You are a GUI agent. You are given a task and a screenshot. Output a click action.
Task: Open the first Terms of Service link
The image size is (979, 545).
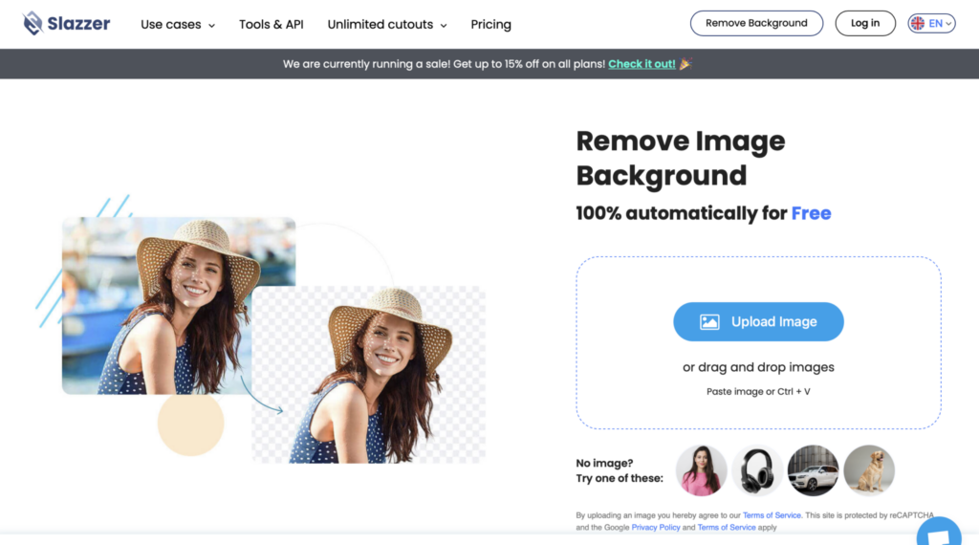click(x=772, y=515)
